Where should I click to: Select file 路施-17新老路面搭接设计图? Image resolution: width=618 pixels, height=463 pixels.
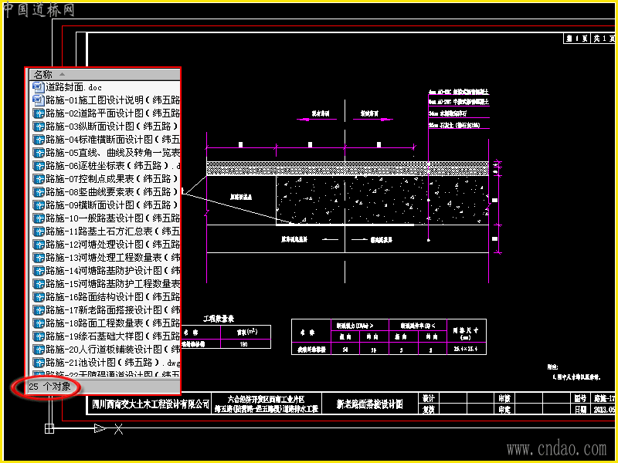pos(106,310)
